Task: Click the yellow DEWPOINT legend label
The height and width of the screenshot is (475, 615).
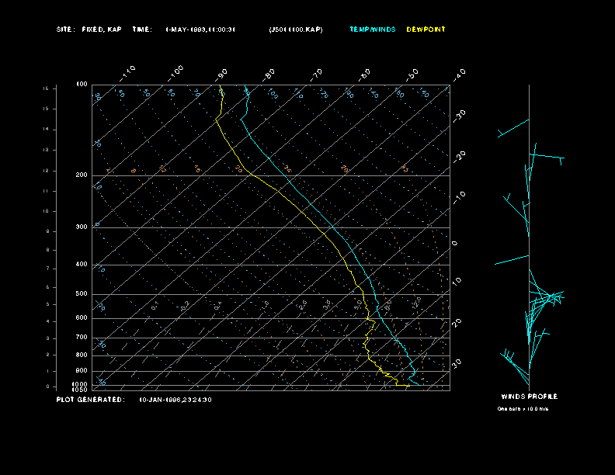Action: point(426,29)
